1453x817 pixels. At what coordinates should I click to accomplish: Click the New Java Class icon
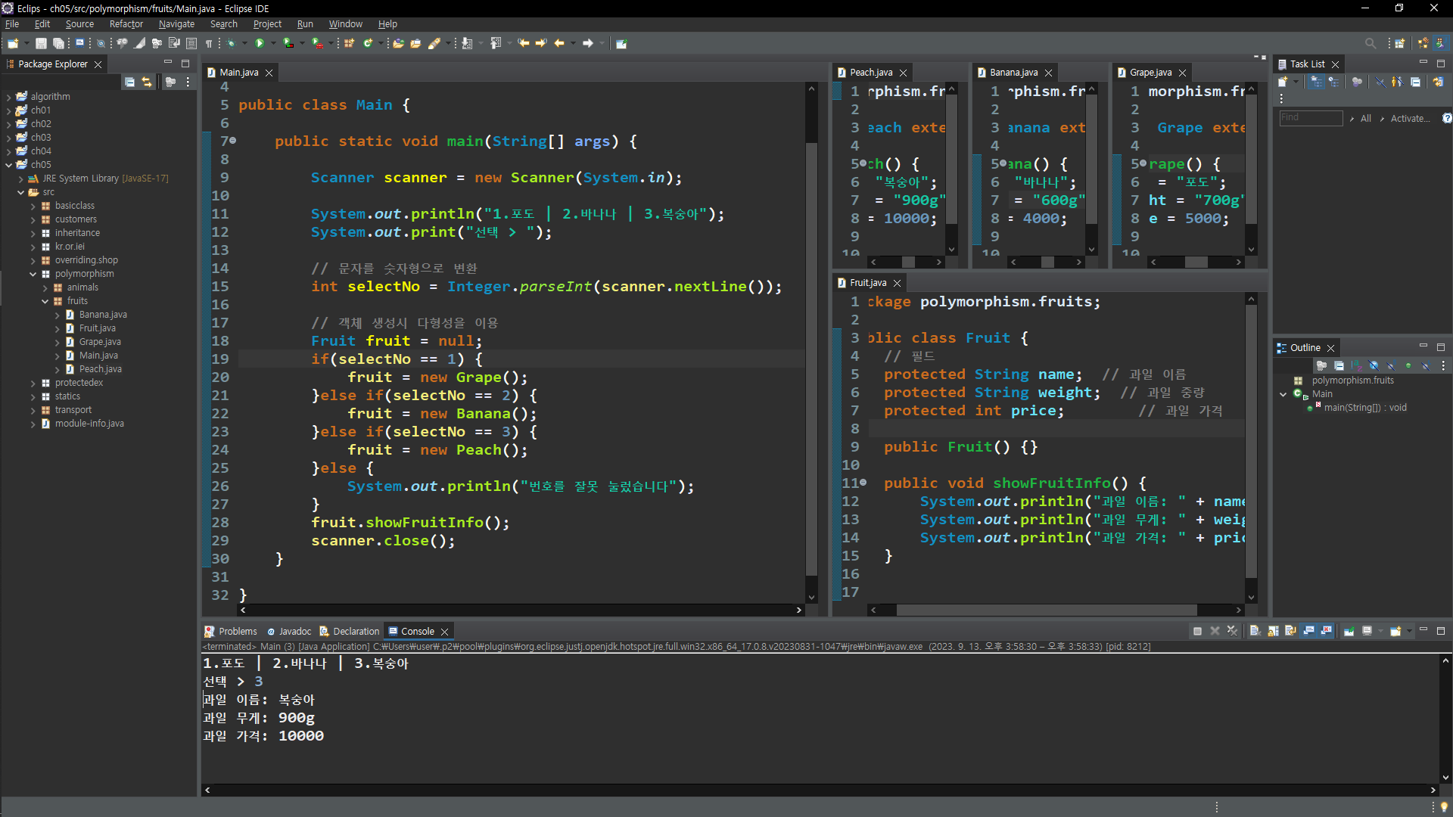(x=368, y=43)
